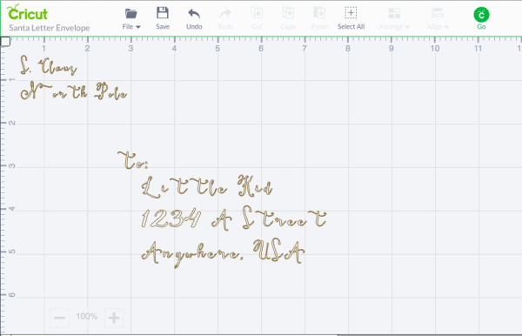Open the File dropdown arrow

tap(138, 27)
